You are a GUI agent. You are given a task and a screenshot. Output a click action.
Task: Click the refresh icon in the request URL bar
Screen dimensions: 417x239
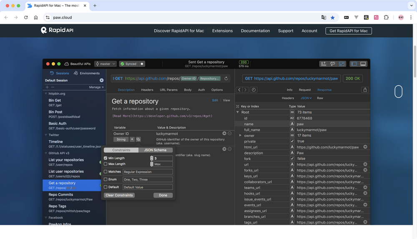click(x=226, y=78)
